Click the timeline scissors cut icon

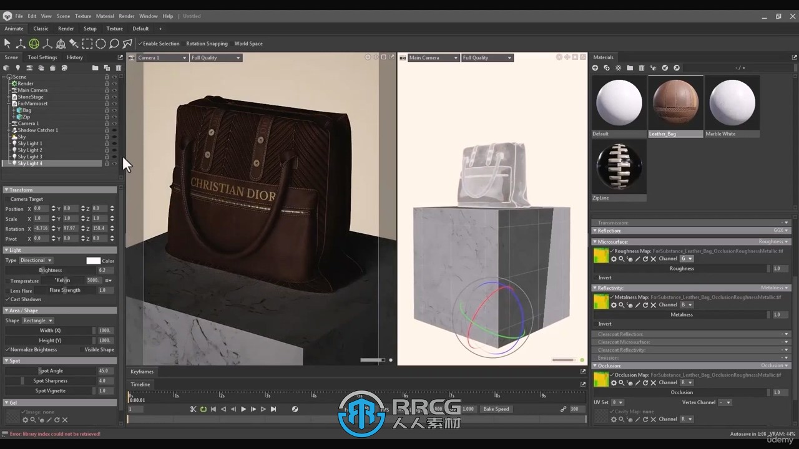193,409
